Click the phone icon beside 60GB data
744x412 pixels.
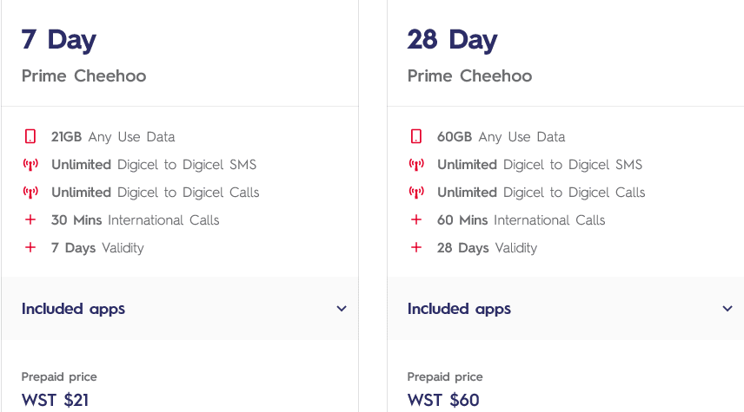(x=416, y=137)
